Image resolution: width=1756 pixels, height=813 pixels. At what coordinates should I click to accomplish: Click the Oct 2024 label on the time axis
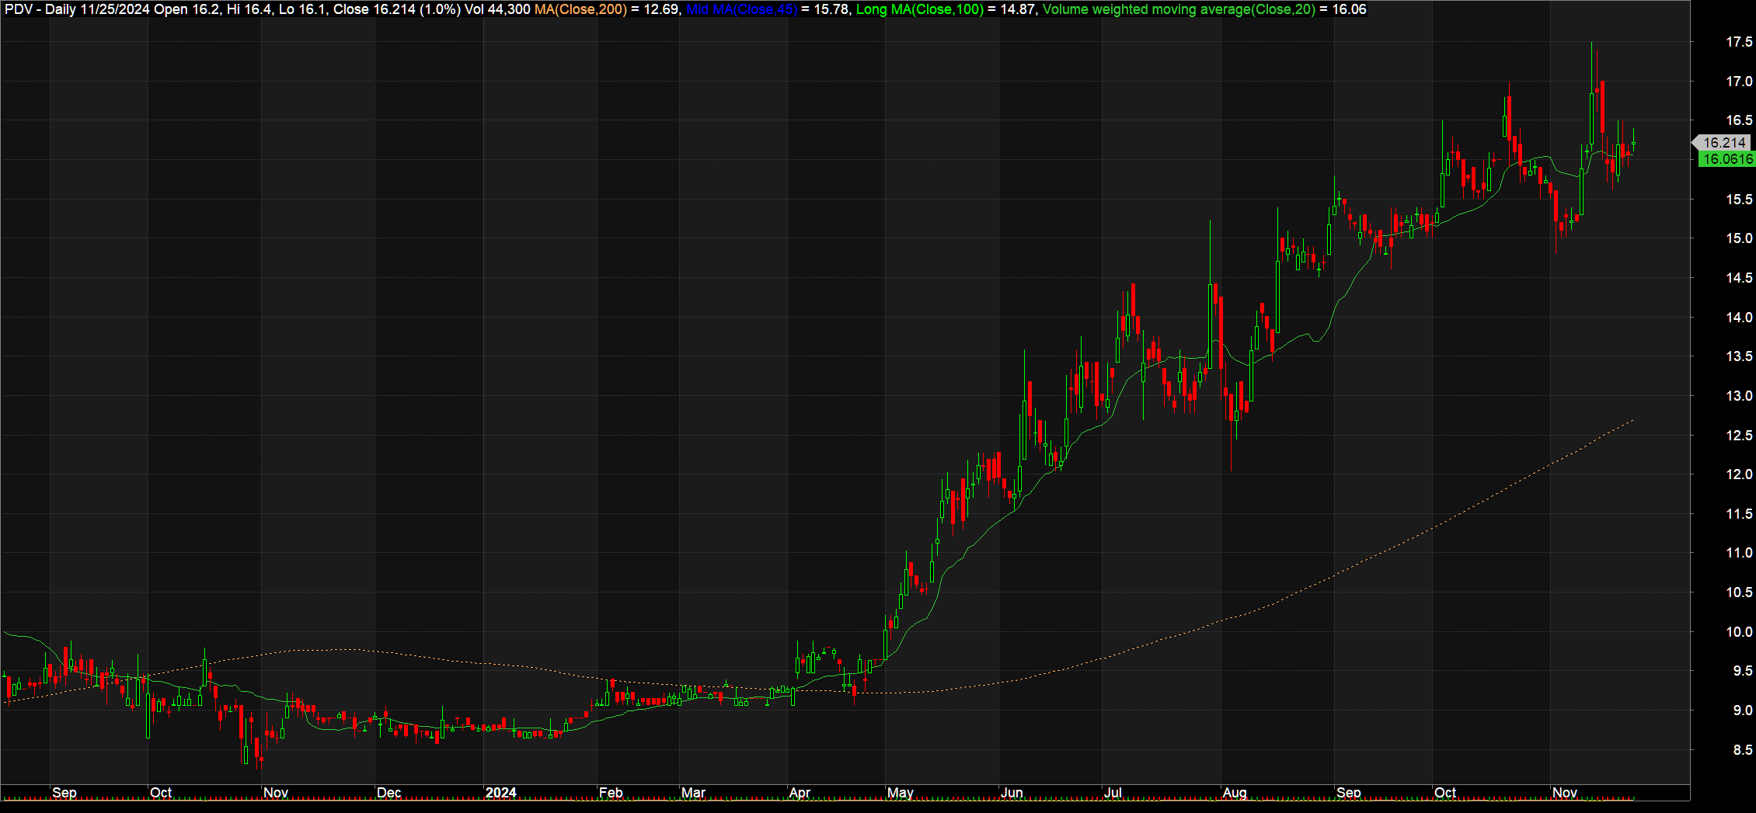[x=1445, y=793]
